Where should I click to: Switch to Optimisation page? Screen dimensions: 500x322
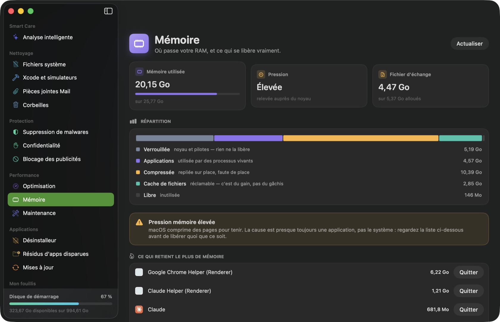point(61,186)
